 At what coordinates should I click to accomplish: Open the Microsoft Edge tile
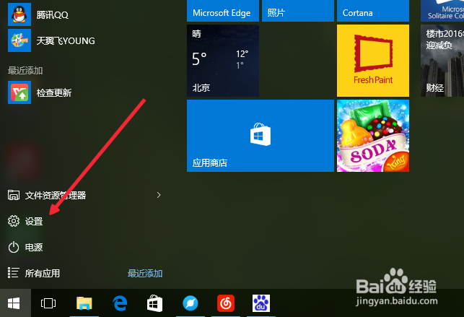(223, 11)
